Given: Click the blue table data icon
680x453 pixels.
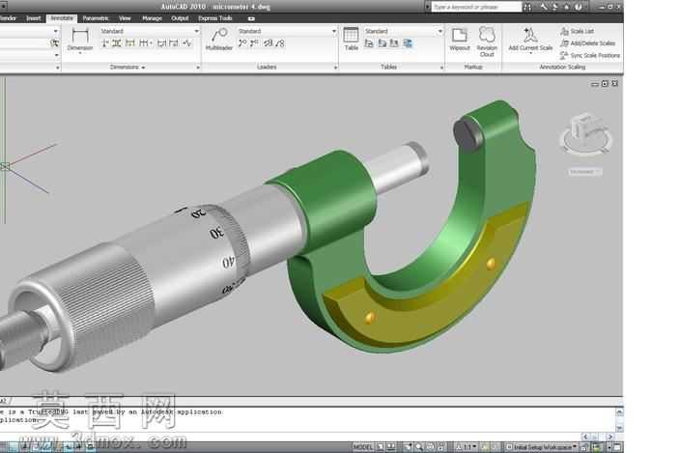Looking at the screenshot, I should tap(408, 42).
